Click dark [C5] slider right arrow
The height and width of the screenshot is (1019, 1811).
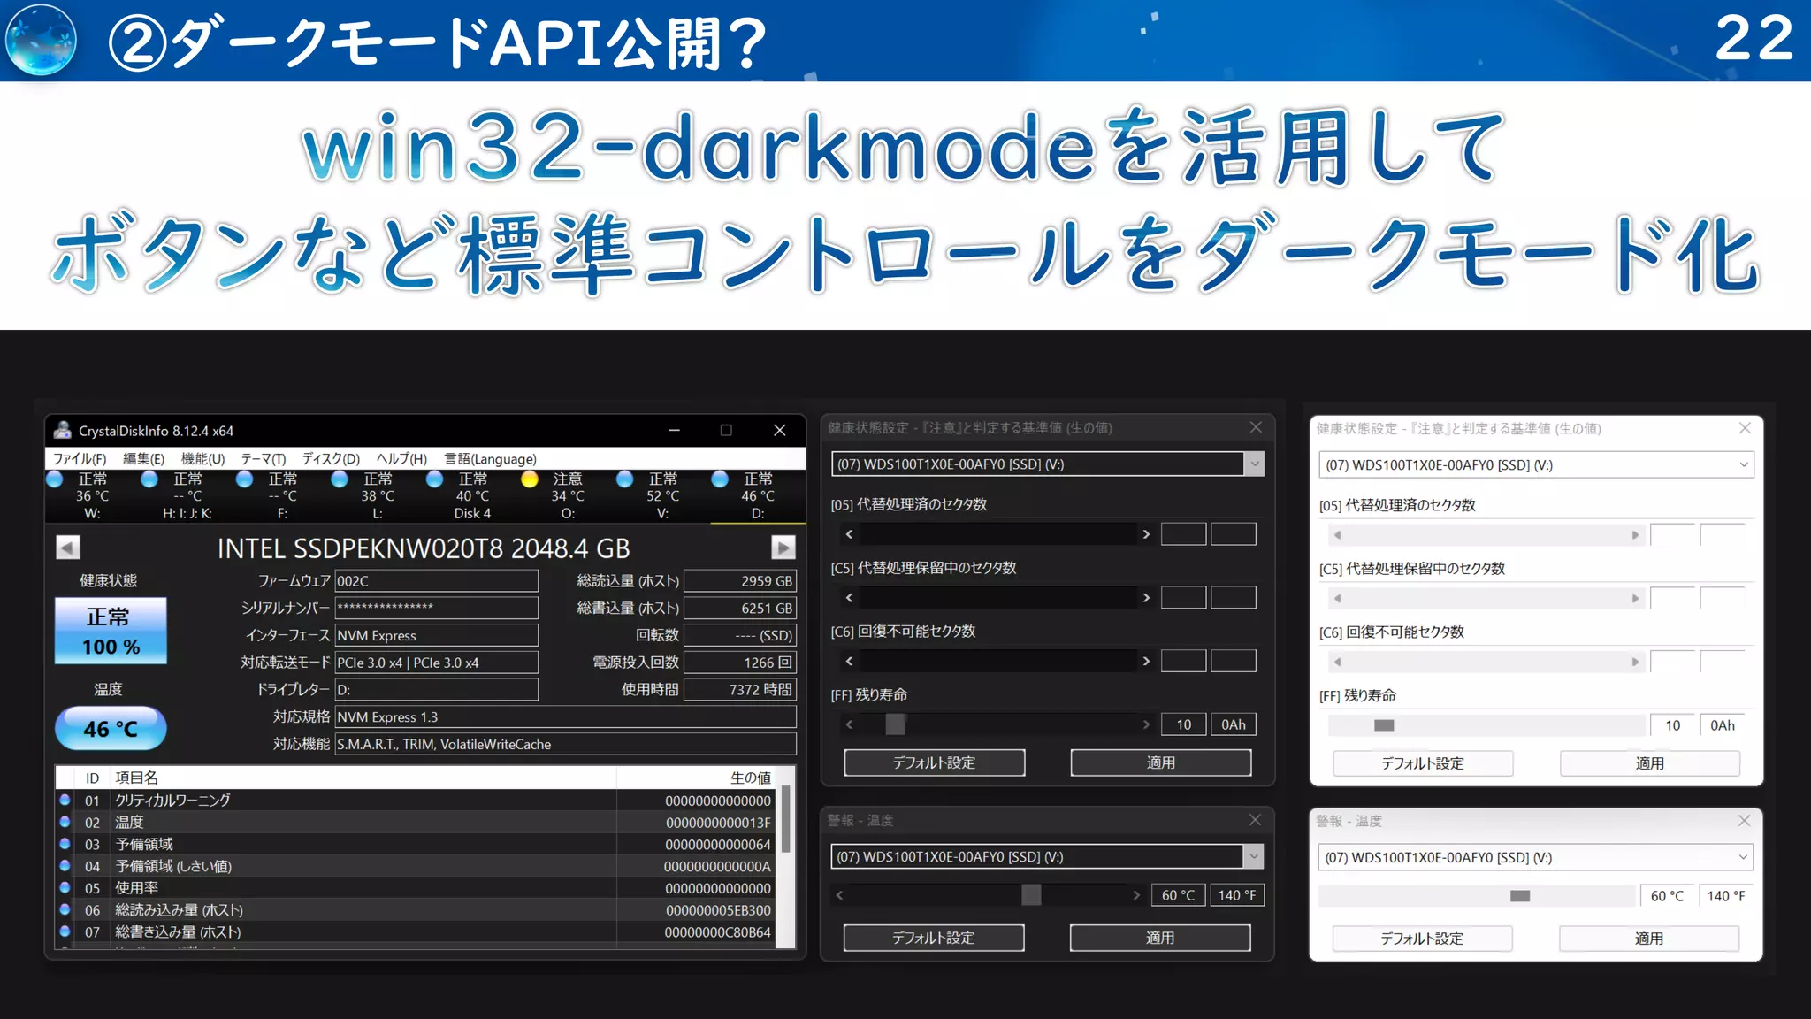(1146, 597)
